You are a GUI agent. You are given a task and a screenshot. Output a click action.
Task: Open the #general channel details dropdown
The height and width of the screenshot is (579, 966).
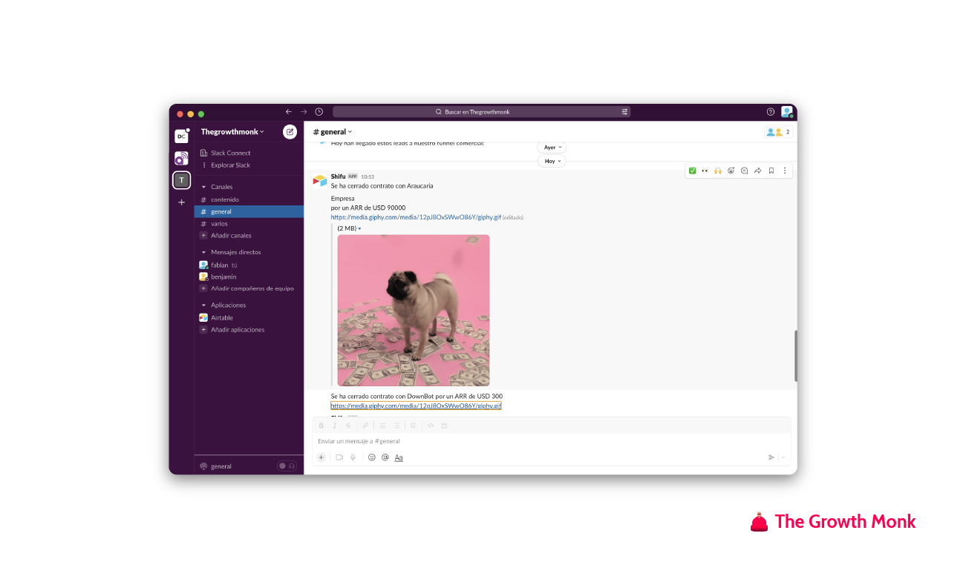(x=333, y=132)
